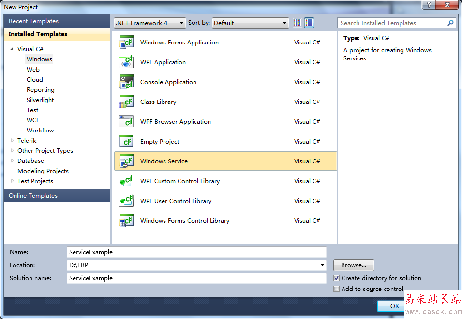Click the Visual C# tree label
This screenshot has width=462, height=319.
(30, 49)
